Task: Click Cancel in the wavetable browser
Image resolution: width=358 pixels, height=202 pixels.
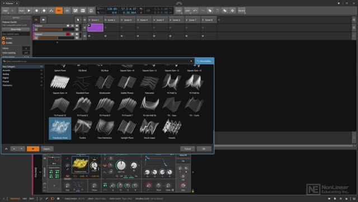Action: [187, 149]
